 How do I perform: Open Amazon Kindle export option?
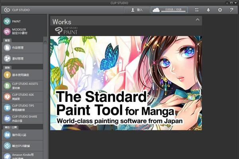[x=22, y=155]
